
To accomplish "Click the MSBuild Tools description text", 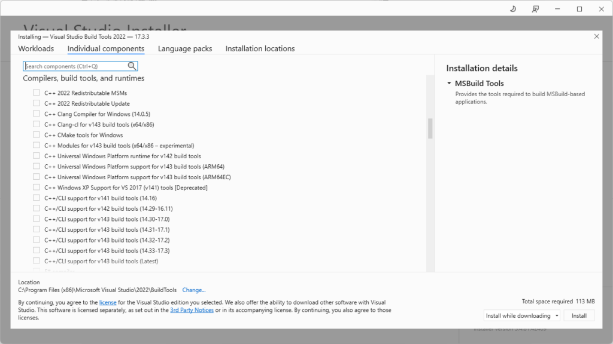I will coord(520,98).
